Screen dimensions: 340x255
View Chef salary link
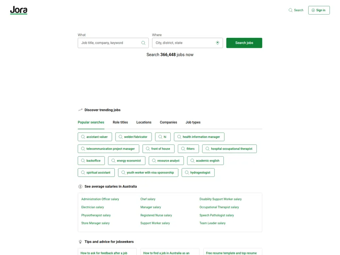148,199
